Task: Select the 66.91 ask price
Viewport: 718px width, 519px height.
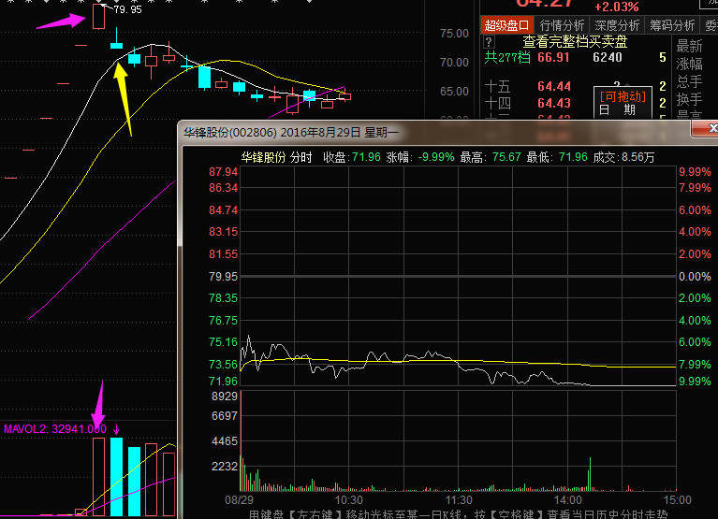Action: (553, 58)
